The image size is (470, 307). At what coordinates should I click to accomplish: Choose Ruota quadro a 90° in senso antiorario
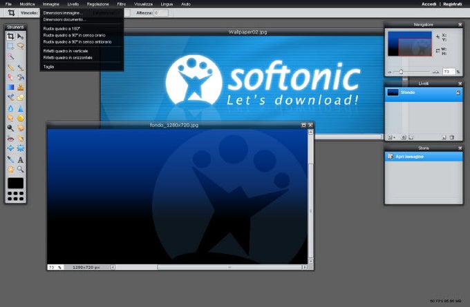[82, 42]
